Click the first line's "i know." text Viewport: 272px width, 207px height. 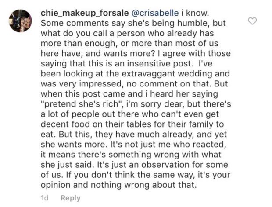click(195, 13)
